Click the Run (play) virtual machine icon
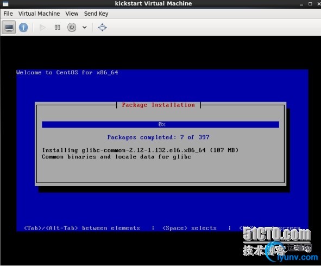 42,27
